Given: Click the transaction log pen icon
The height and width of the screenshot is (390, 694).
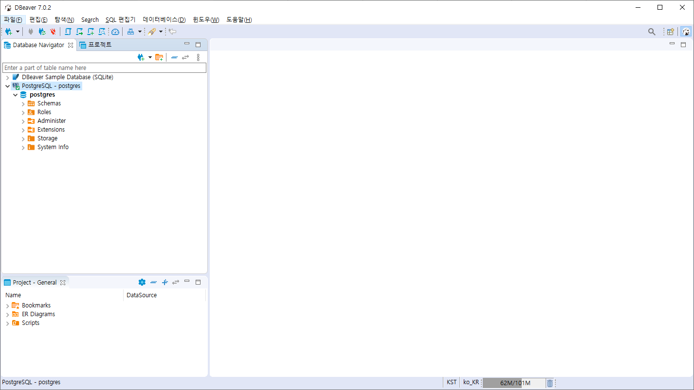Looking at the screenshot, I should point(152,32).
